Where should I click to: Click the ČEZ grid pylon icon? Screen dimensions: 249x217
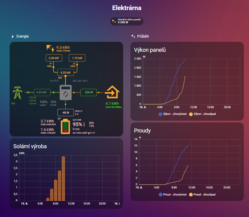pos(18,93)
